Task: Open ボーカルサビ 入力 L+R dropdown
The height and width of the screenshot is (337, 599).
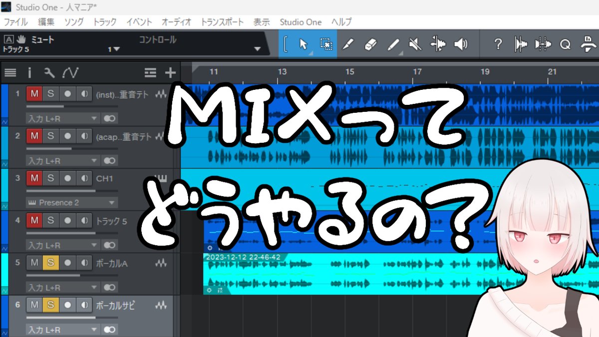Action: pyautogui.click(x=62, y=330)
